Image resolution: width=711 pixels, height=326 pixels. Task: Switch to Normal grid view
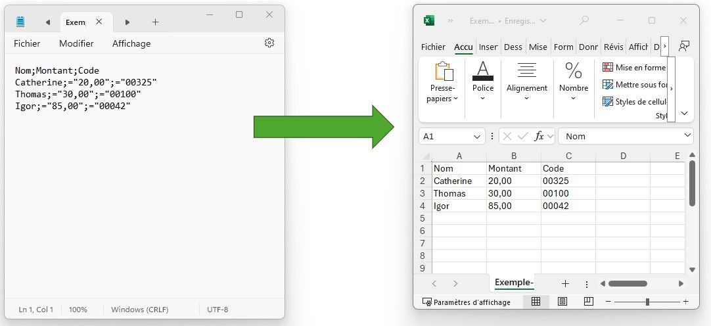point(536,302)
